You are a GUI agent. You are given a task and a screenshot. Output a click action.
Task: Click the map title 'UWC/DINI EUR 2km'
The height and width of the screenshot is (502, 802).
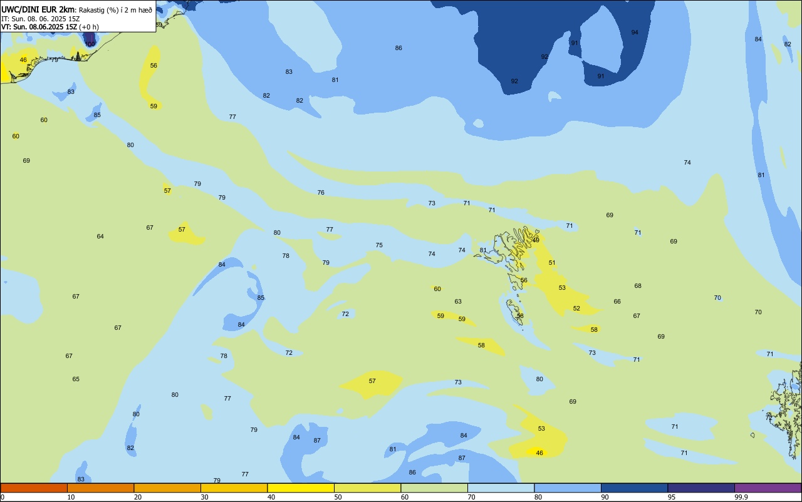click(38, 9)
